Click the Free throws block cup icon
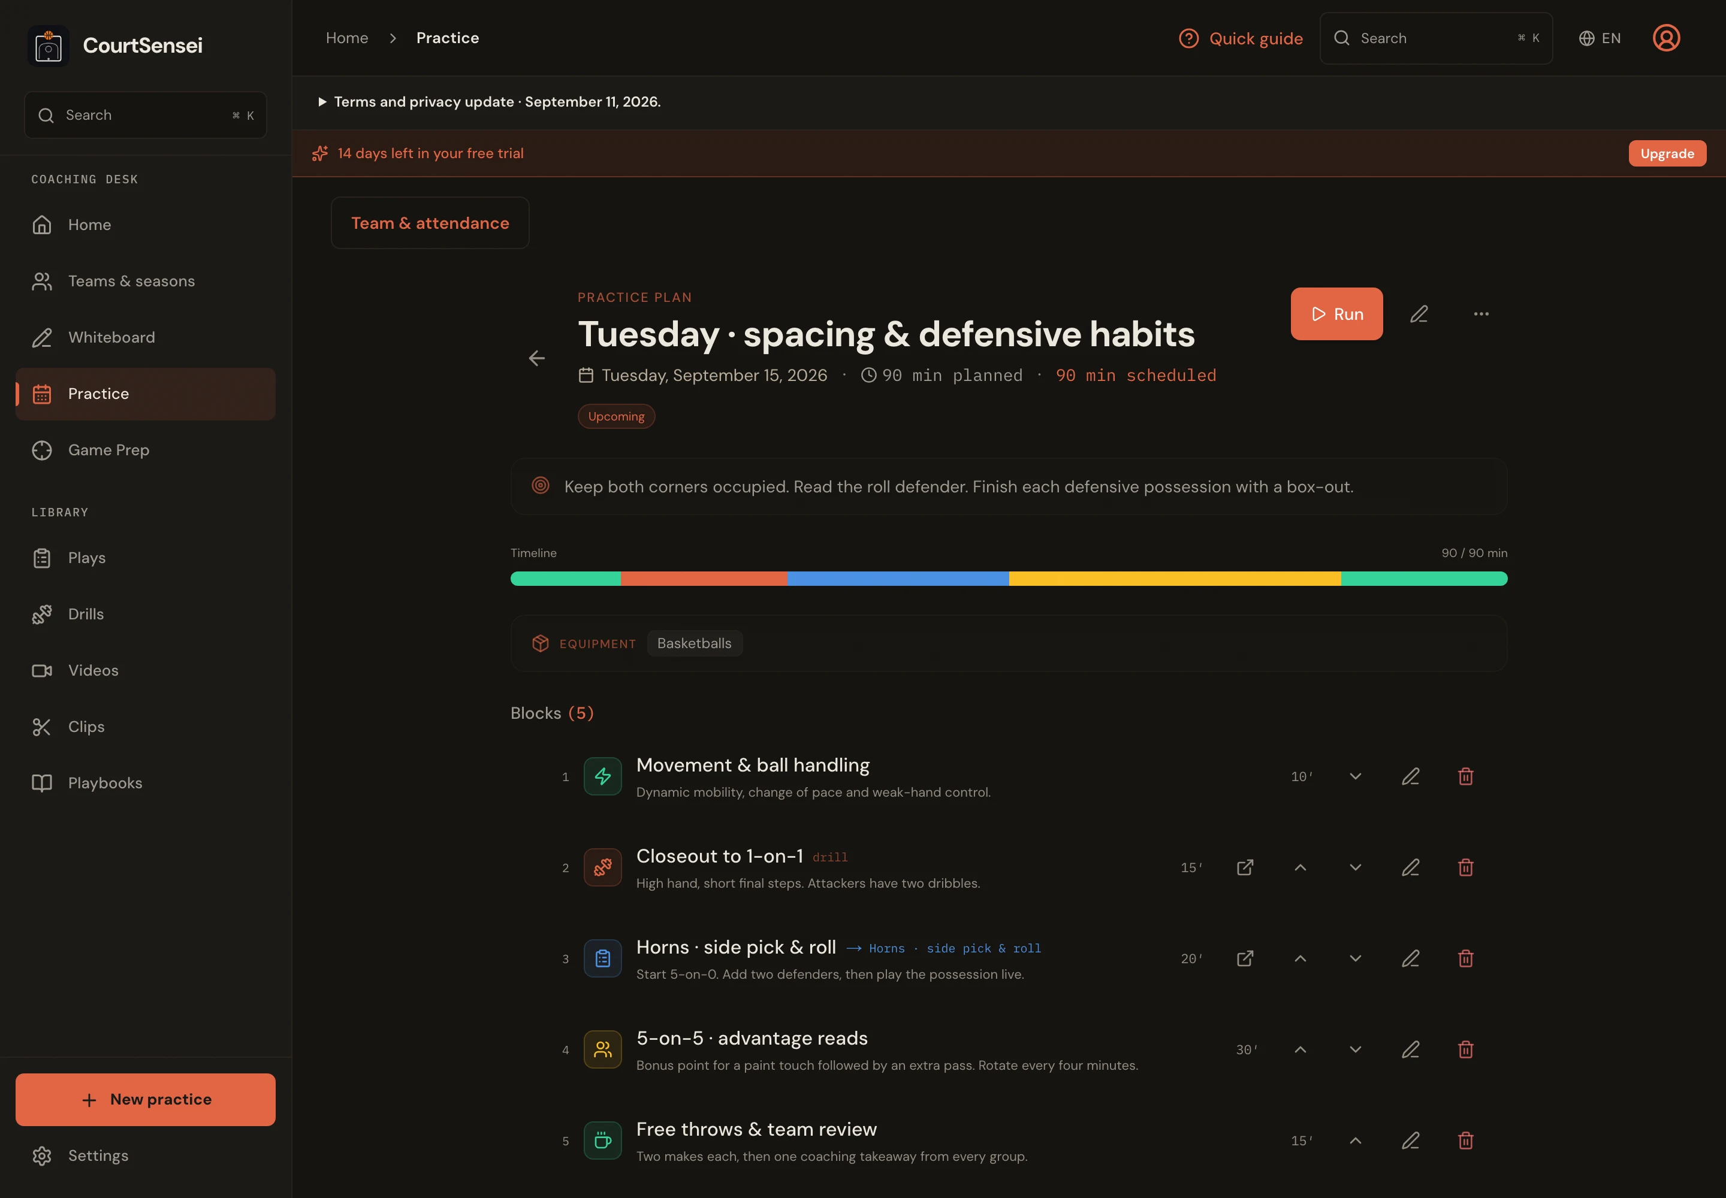The height and width of the screenshot is (1198, 1726). click(x=602, y=1140)
